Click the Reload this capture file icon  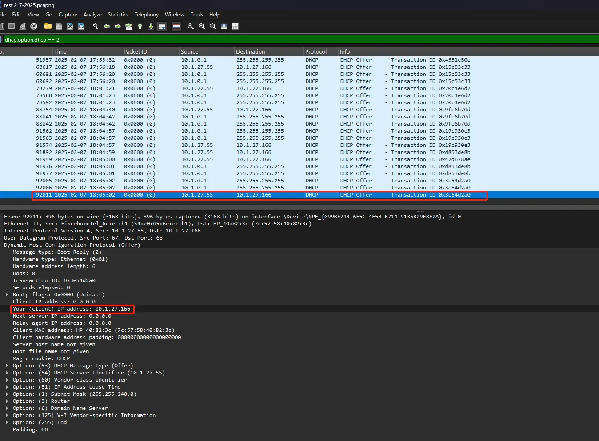pos(81,26)
